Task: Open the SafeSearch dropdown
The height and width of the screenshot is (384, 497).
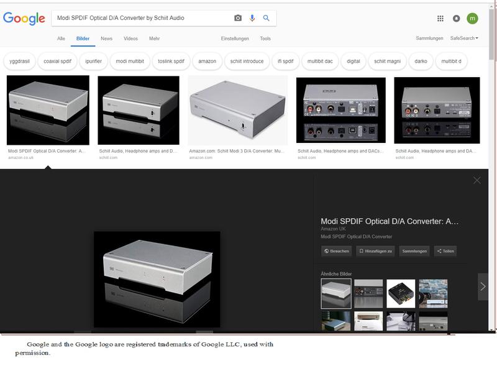Action: [x=463, y=37]
